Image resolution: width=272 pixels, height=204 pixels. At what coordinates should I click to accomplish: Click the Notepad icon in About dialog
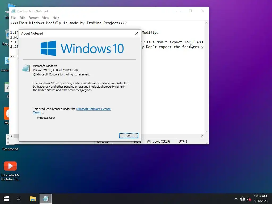26,68
